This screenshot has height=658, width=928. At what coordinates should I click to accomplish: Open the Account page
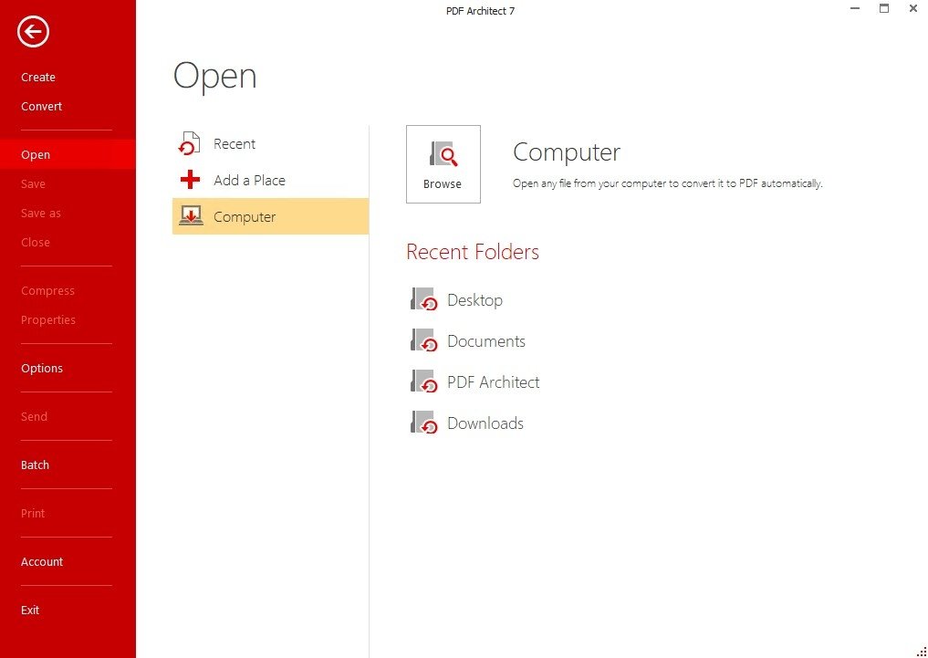click(x=42, y=561)
